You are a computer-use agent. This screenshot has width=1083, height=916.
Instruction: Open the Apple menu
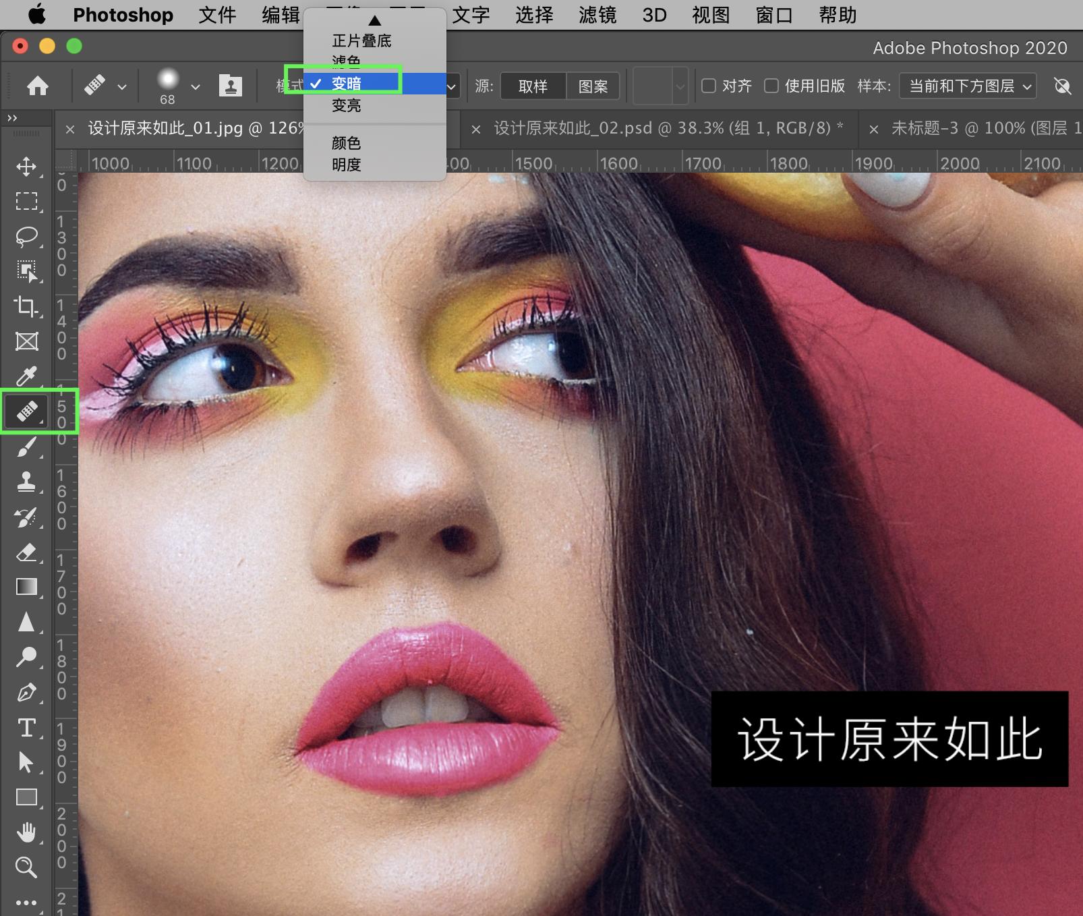pos(37,15)
